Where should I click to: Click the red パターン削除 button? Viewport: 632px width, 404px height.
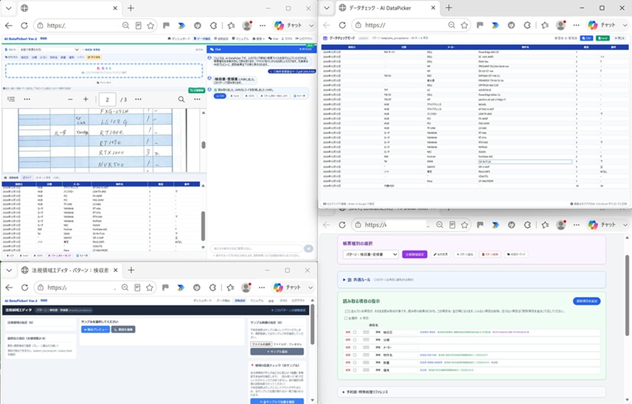[x=490, y=254]
